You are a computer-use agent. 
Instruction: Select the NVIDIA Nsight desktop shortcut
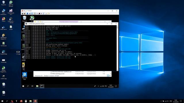tap(3, 69)
